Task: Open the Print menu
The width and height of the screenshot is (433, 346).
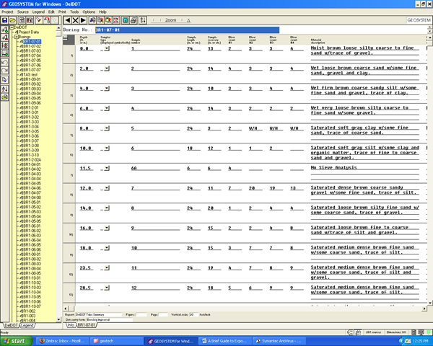Action: point(62,12)
